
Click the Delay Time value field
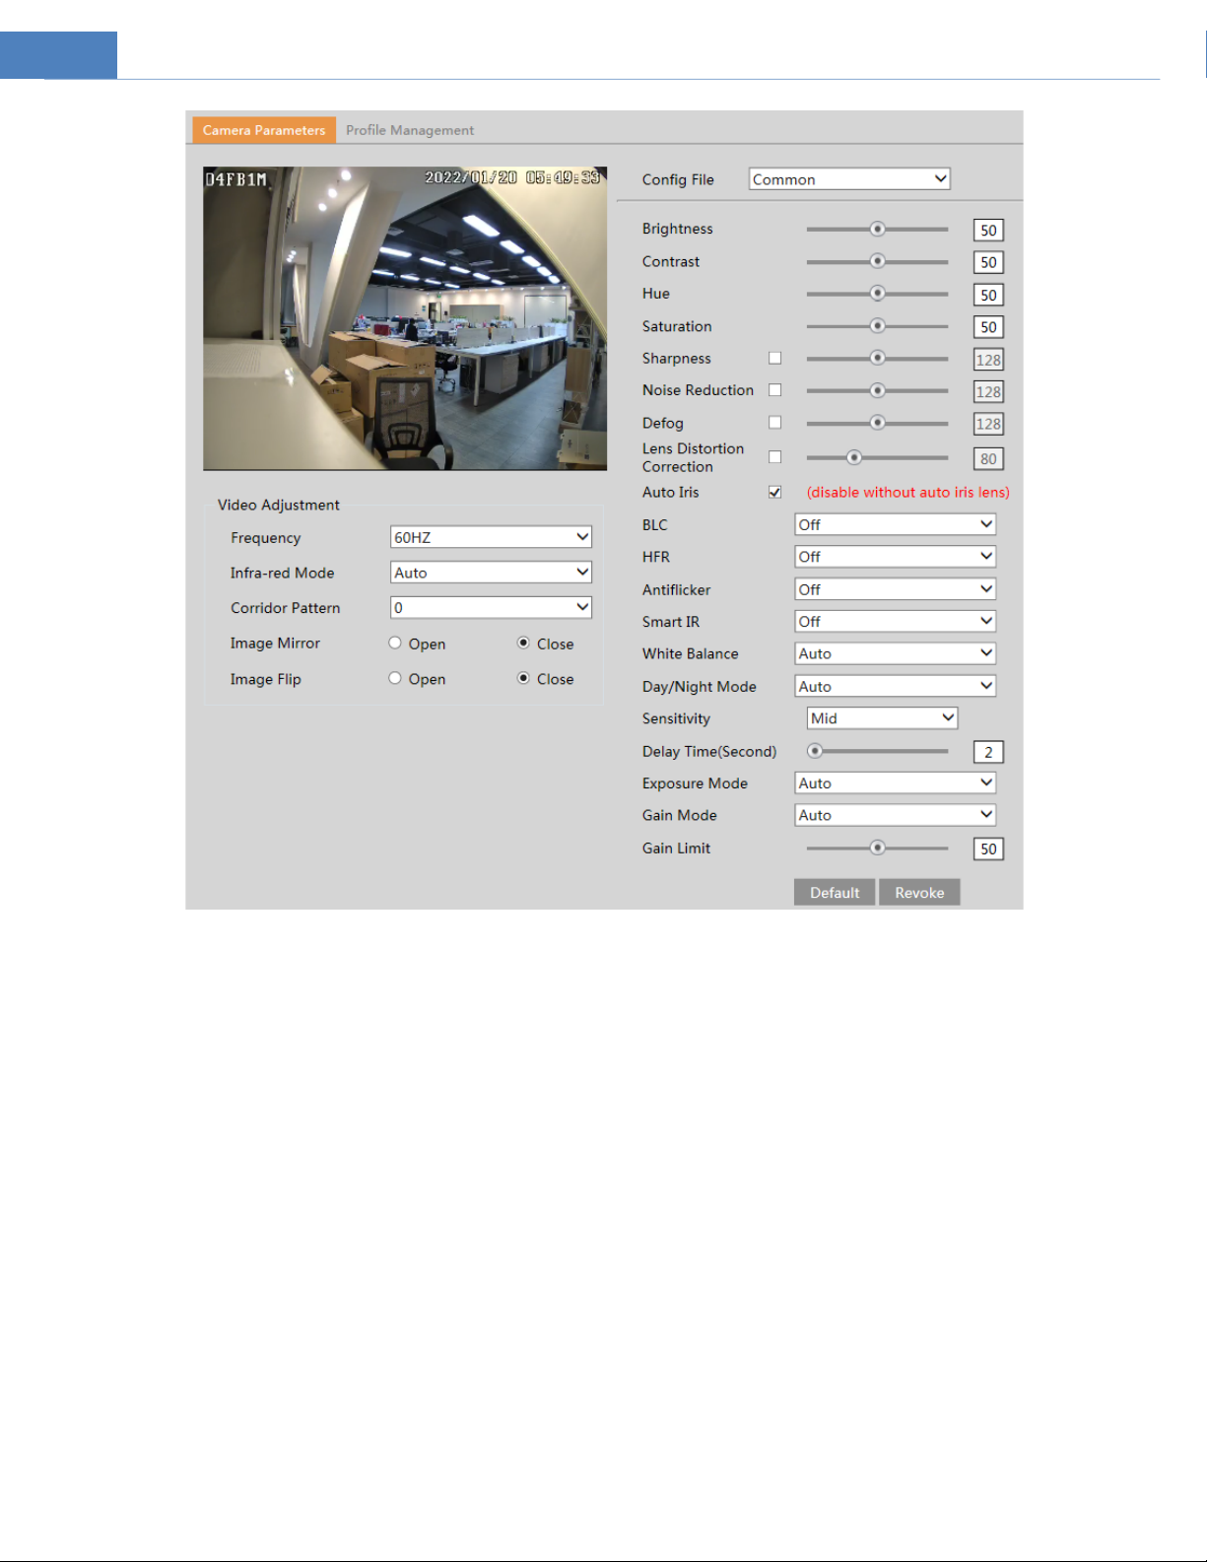click(x=988, y=752)
